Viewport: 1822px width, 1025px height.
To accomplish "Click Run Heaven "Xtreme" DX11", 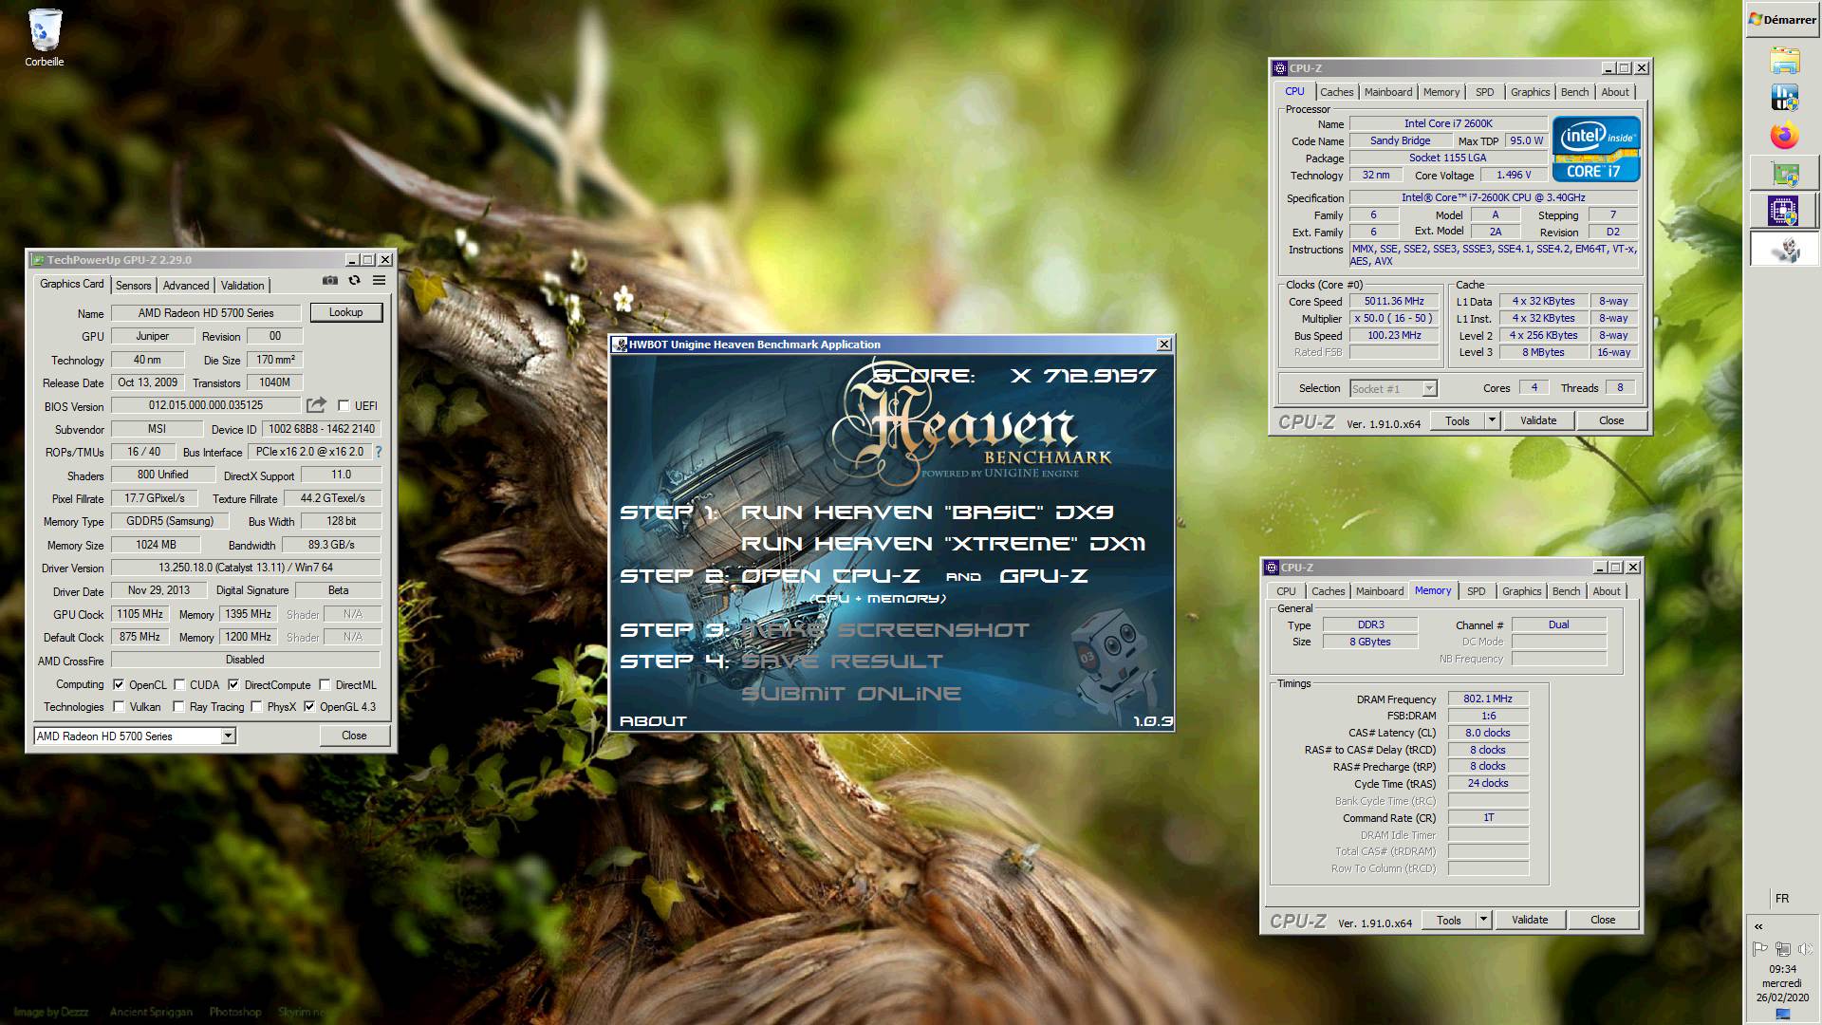I will [943, 543].
